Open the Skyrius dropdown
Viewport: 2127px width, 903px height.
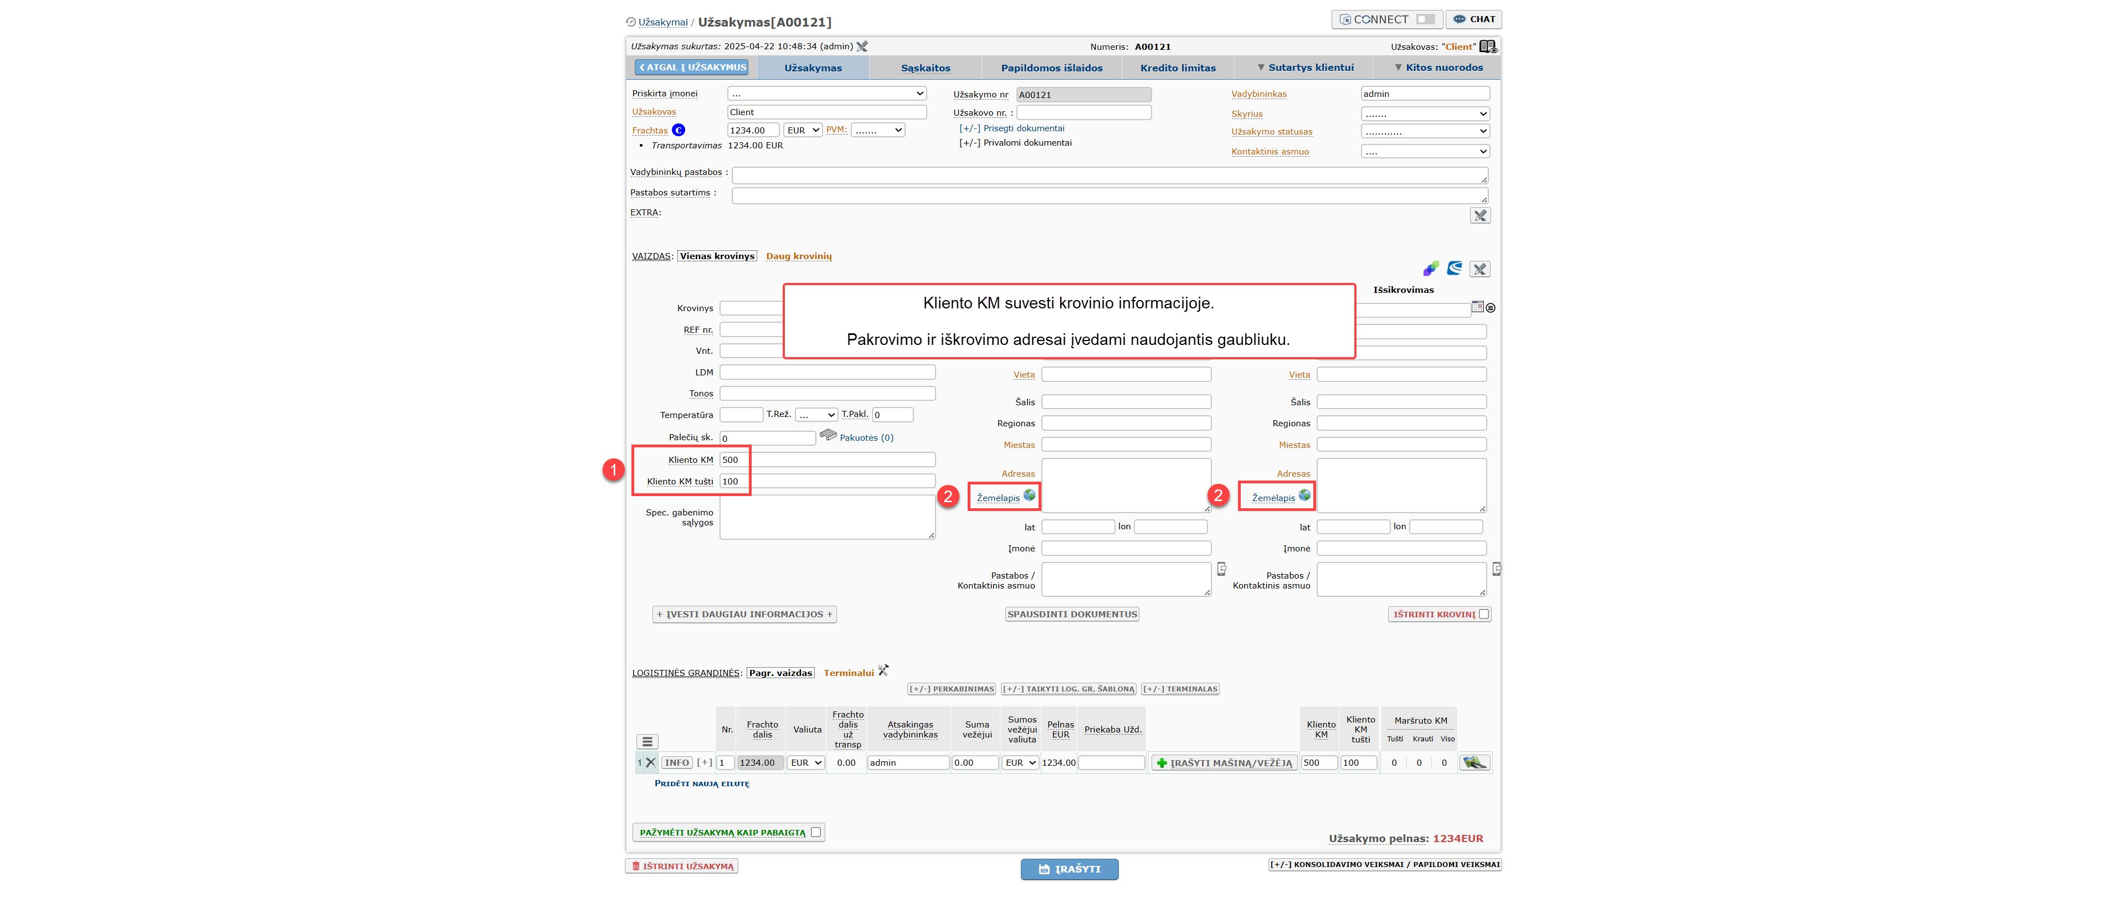pyautogui.click(x=1425, y=114)
